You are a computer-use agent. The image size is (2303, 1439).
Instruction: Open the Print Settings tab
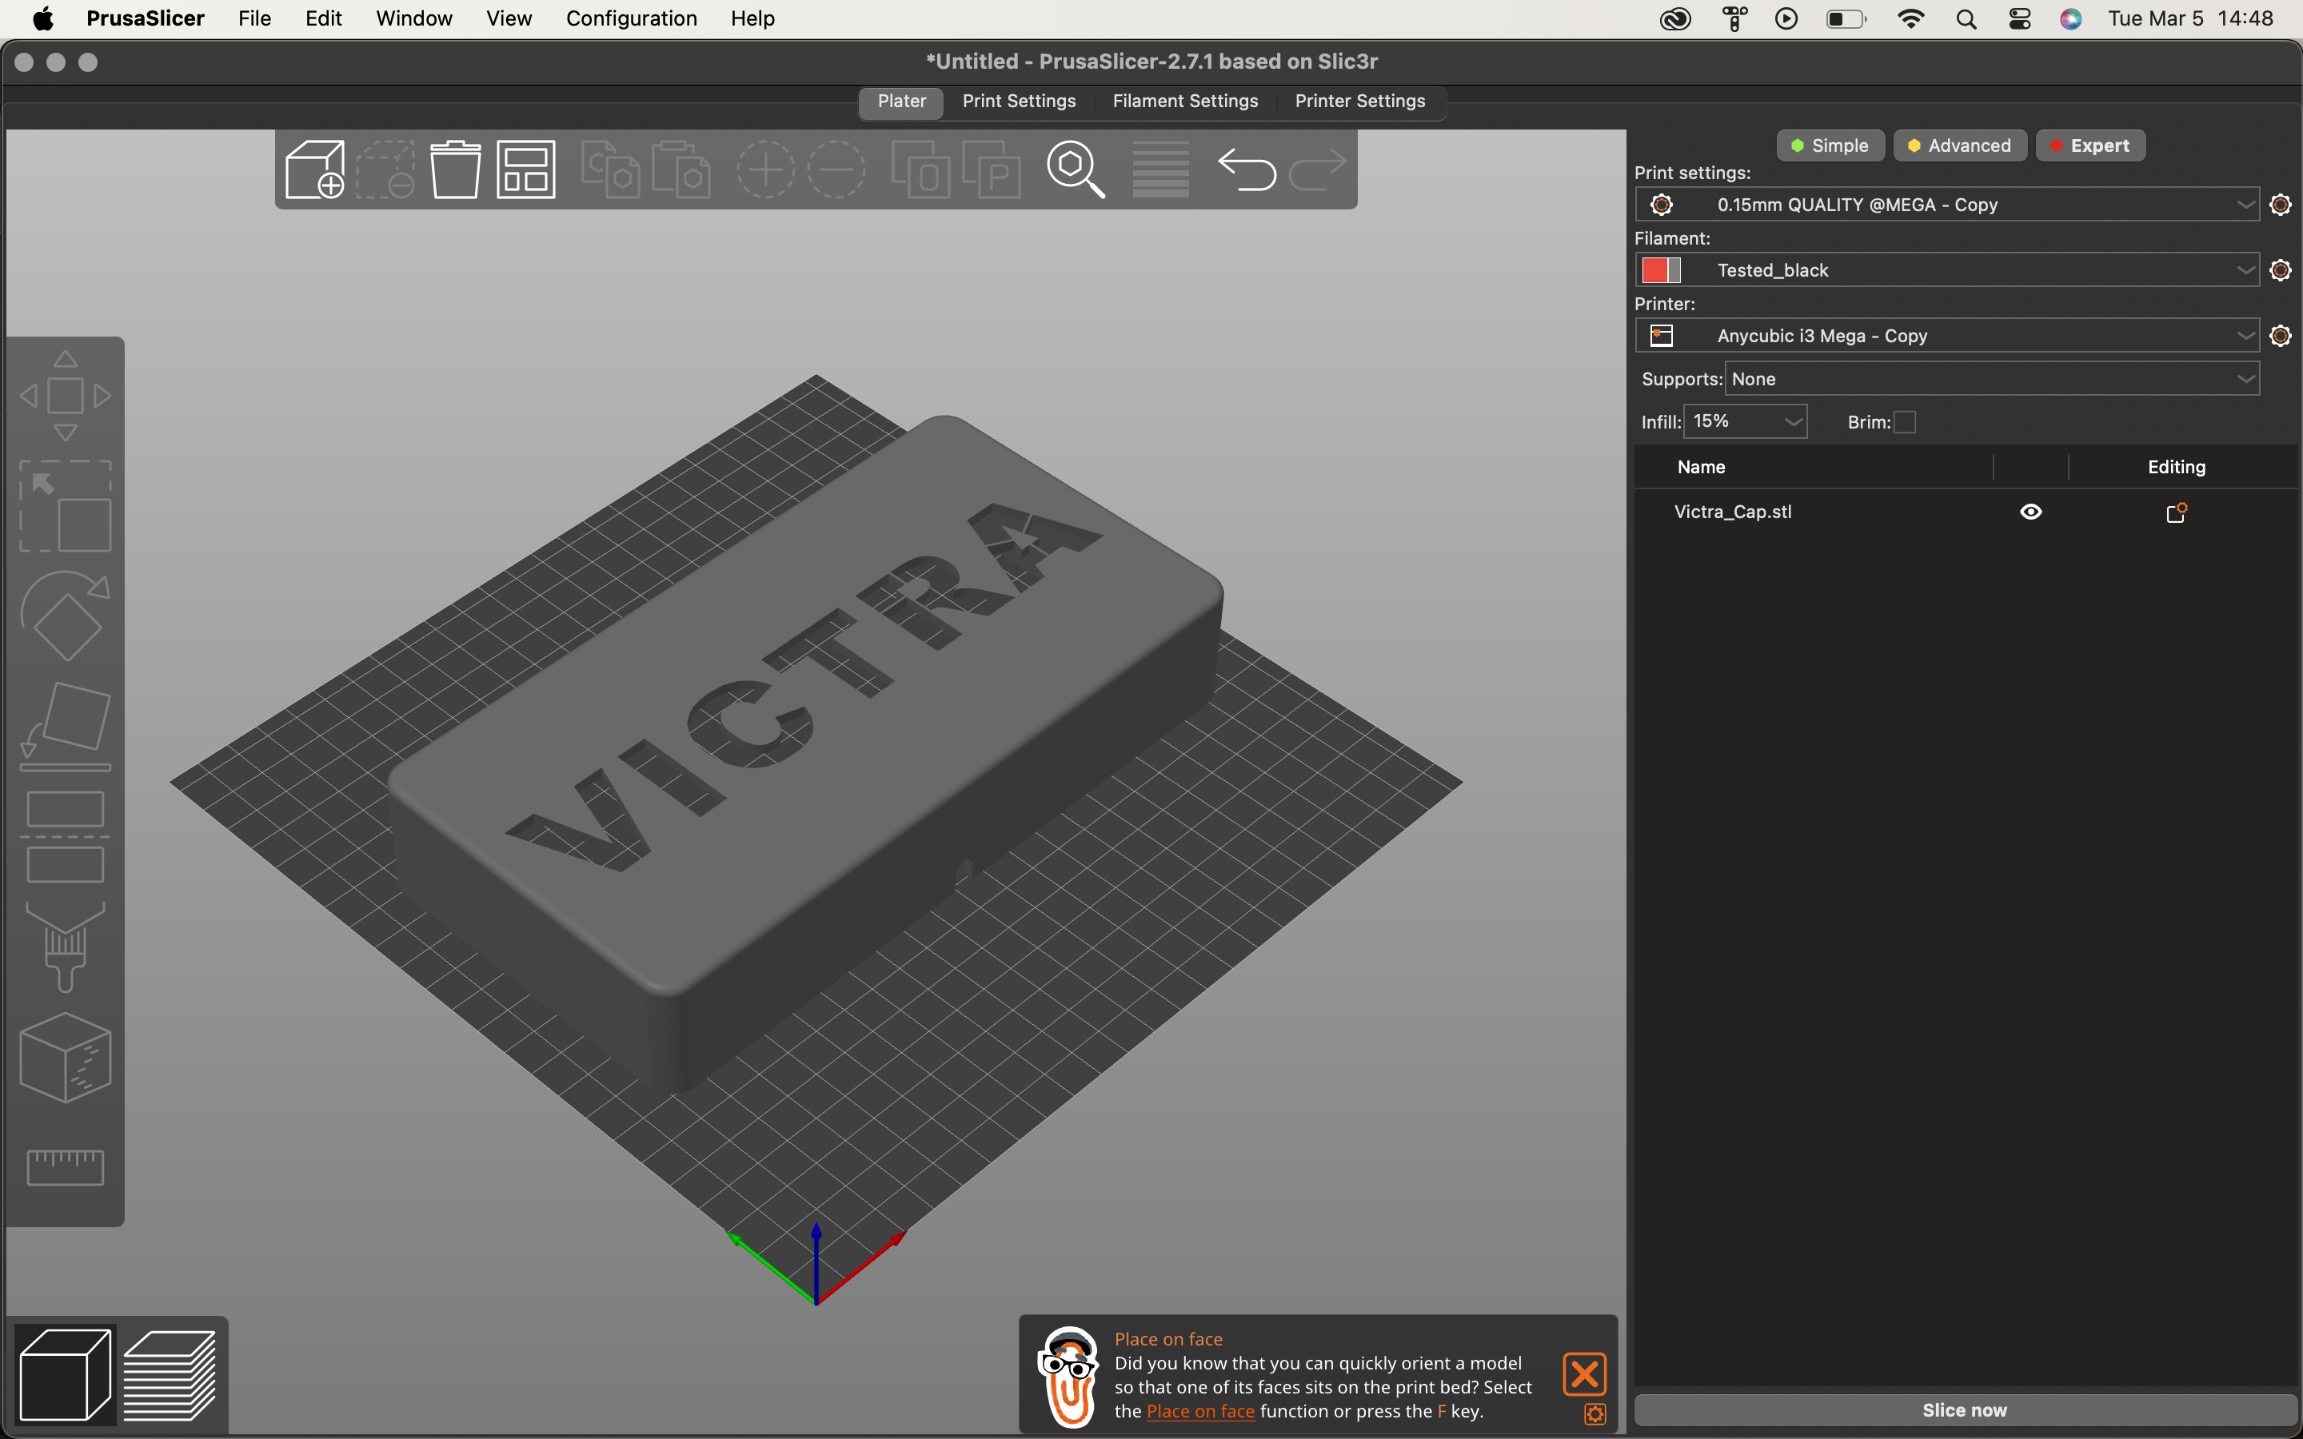click(x=1018, y=101)
